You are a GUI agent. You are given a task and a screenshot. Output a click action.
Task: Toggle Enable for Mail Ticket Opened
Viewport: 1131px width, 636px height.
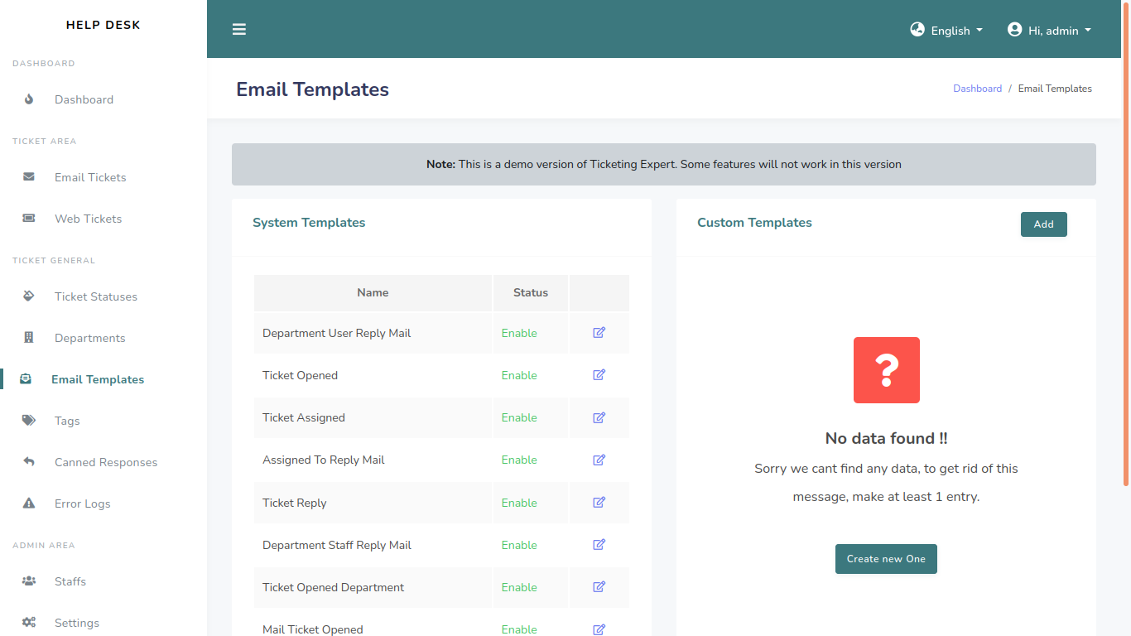click(x=519, y=629)
